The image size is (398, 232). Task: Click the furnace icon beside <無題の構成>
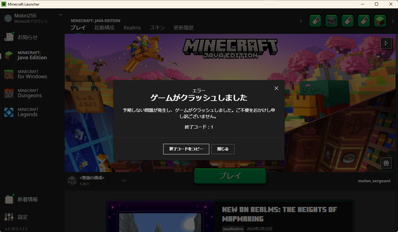72,181
